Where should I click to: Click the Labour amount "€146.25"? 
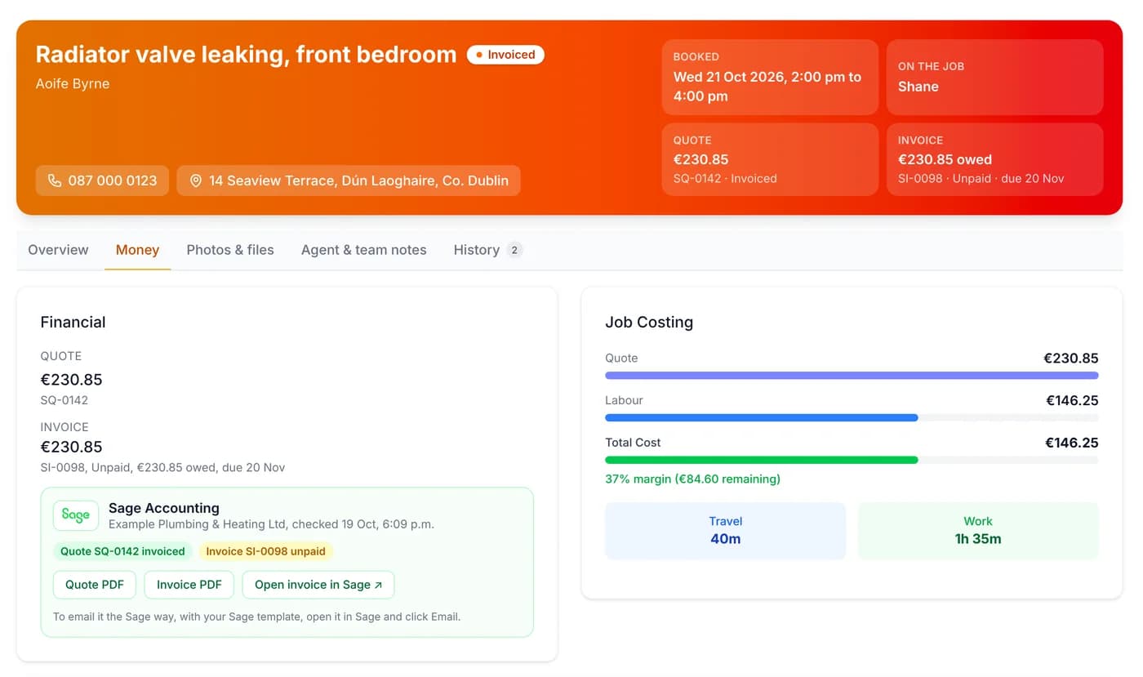pyautogui.click(x=1072, y=401)
